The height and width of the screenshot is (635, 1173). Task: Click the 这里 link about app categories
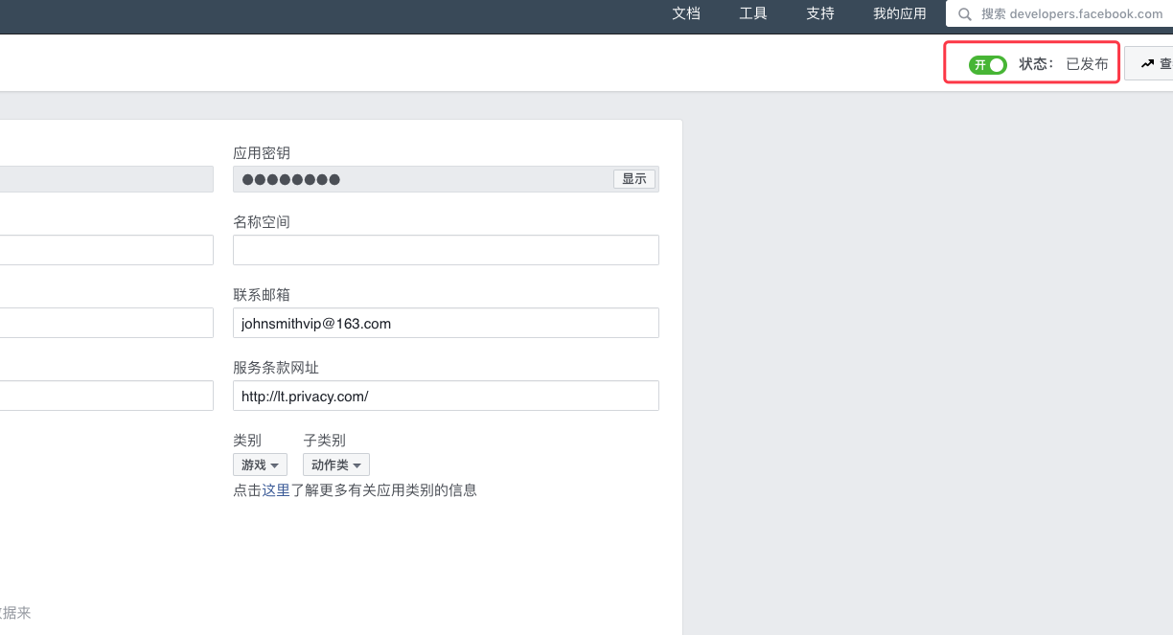pos(274,489)
